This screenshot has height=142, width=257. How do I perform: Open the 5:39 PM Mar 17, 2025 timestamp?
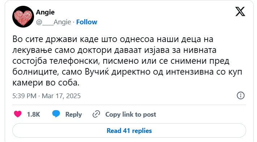(x=47, y=96)
